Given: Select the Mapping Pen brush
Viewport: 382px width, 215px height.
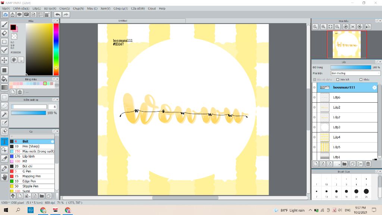Looking at the screenshot, I should coord(32,176).
